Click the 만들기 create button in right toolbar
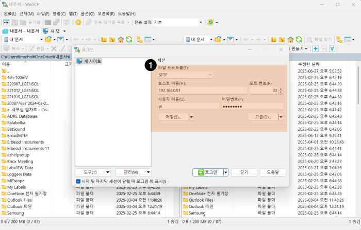This screenshot has height=230, width=361. click(x=299, y=49)
